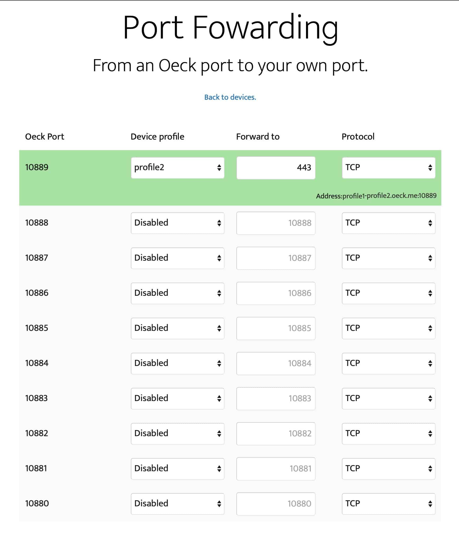Open Device profile dropdown for port 10888
This screenshot has width=459, height=533.
click(x=178, y=223)
